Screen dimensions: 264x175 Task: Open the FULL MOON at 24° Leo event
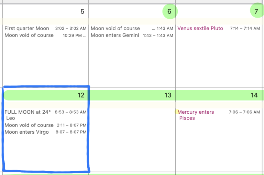coord(27,112)
